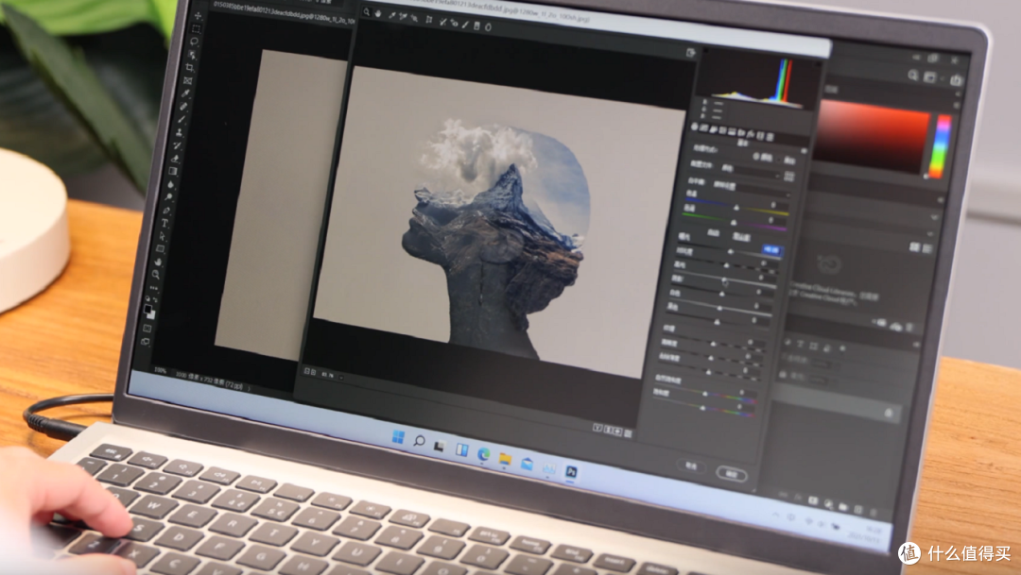Open the Tone Curve tab in Camera Raw
This screenshot has width=1021, height=575.
[x=703, y=127]
